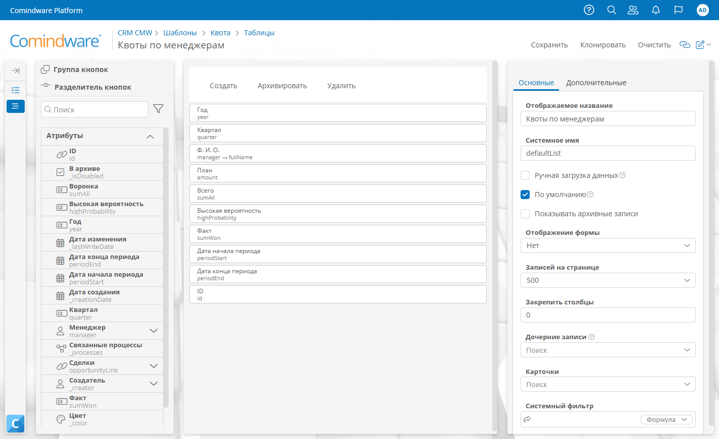
Task: Switch to the Дополнительные tab
Action: (x=596, y=83)
